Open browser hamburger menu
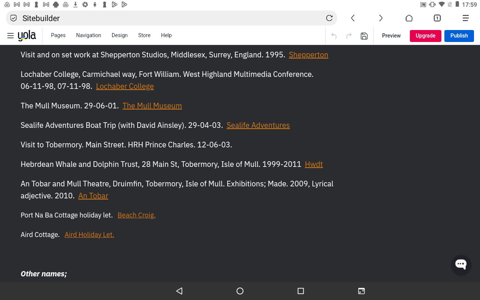 (466, 18)
